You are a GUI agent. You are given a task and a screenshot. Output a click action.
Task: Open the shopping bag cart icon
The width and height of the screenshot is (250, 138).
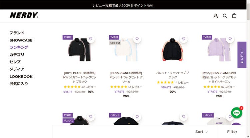pos(234,16)
